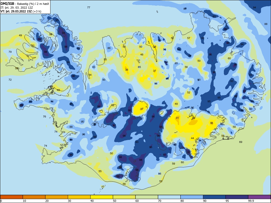This screenshot has width=271, height=203.
Task: Click the 20–30 legend color segment
Action: coord(57,197)
